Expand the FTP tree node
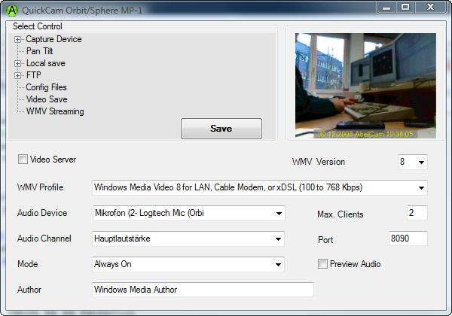The image size is (452, 316). pos(17,75)
